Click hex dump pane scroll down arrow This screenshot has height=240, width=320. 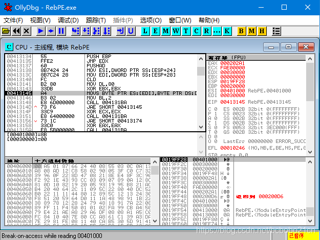(155, 221)
